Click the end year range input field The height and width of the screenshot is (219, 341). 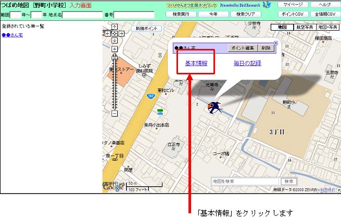tap(36, 15)
